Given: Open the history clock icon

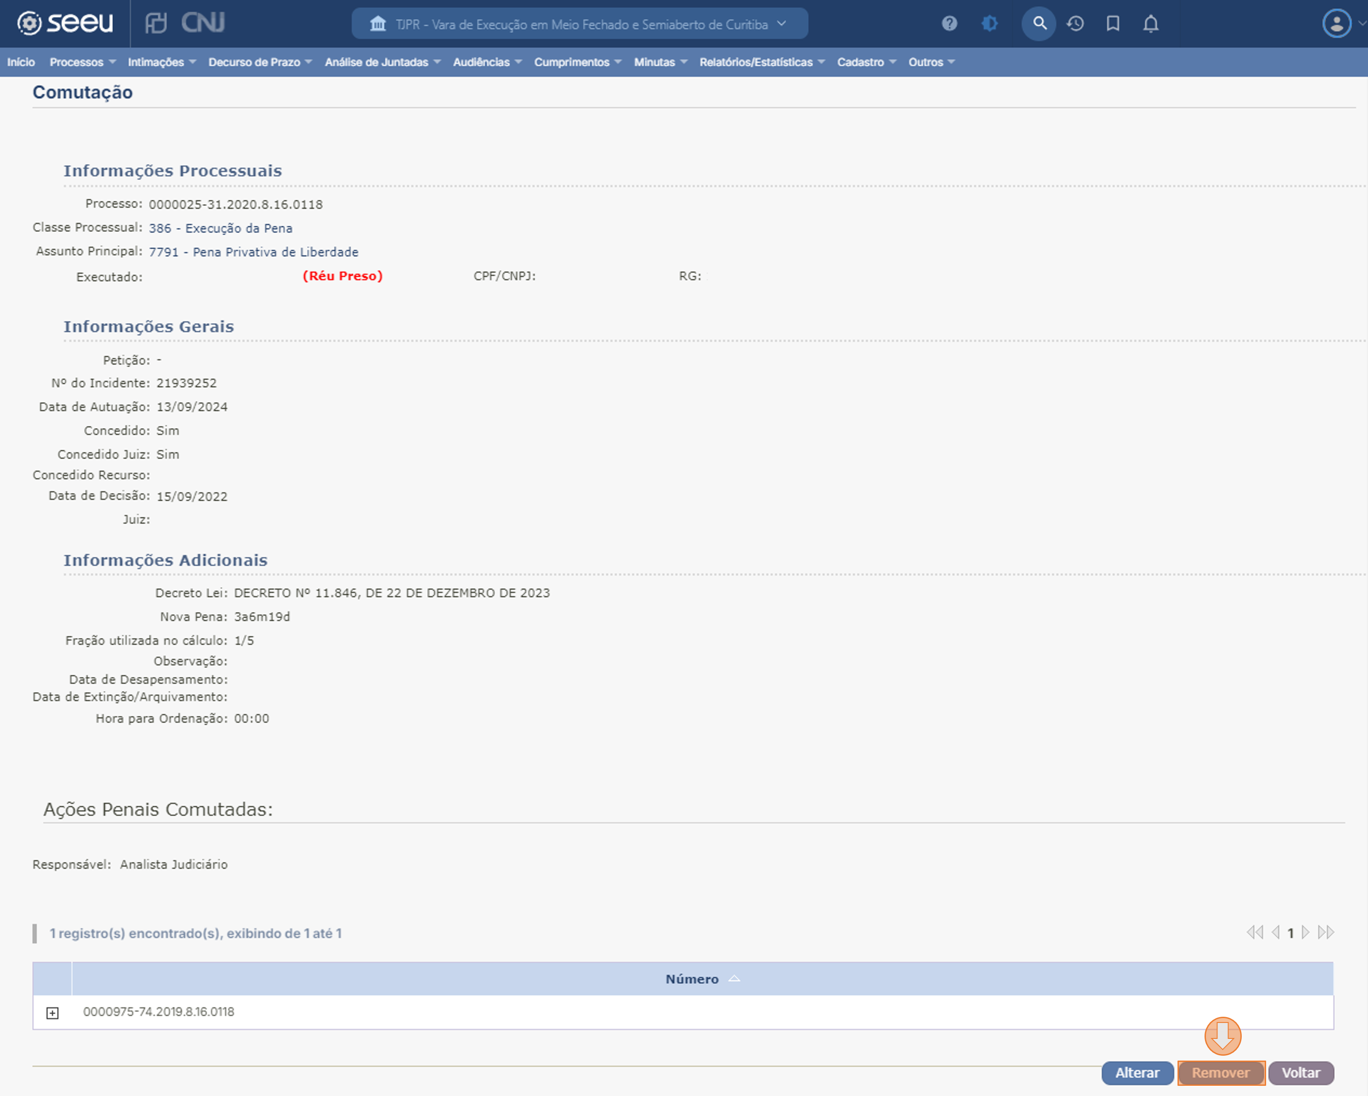Looking at the screenshot, I should pyautogui.click(x=1076, y=23).
